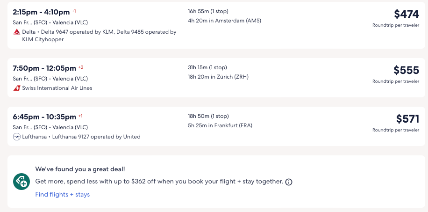The width and height of the screenshot is (428, 212).
Task: Click the green flight plus stay deal icon
Action: pos(21,182)
